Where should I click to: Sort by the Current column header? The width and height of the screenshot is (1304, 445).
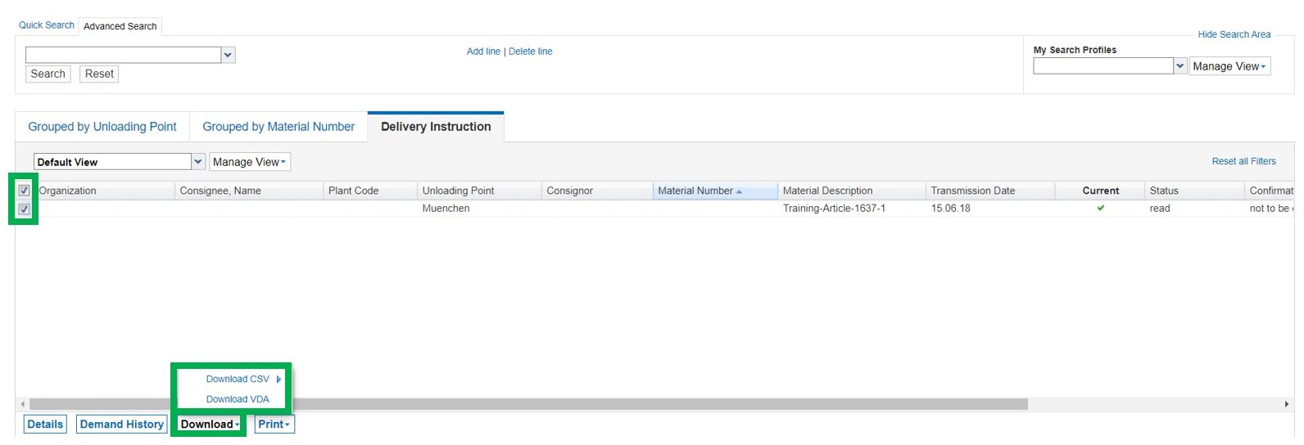click(x=1100, y=191)
